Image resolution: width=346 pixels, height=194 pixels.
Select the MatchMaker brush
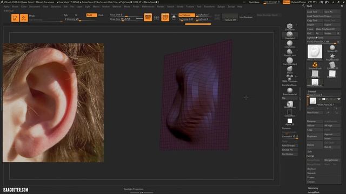[x=290, y=104]
